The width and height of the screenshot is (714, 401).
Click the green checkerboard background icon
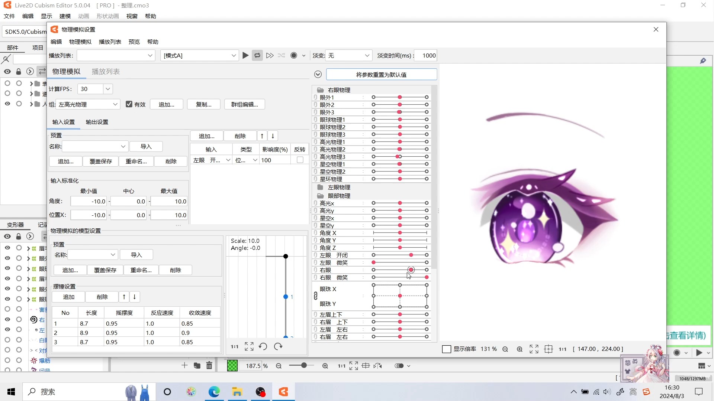[232, 366]
